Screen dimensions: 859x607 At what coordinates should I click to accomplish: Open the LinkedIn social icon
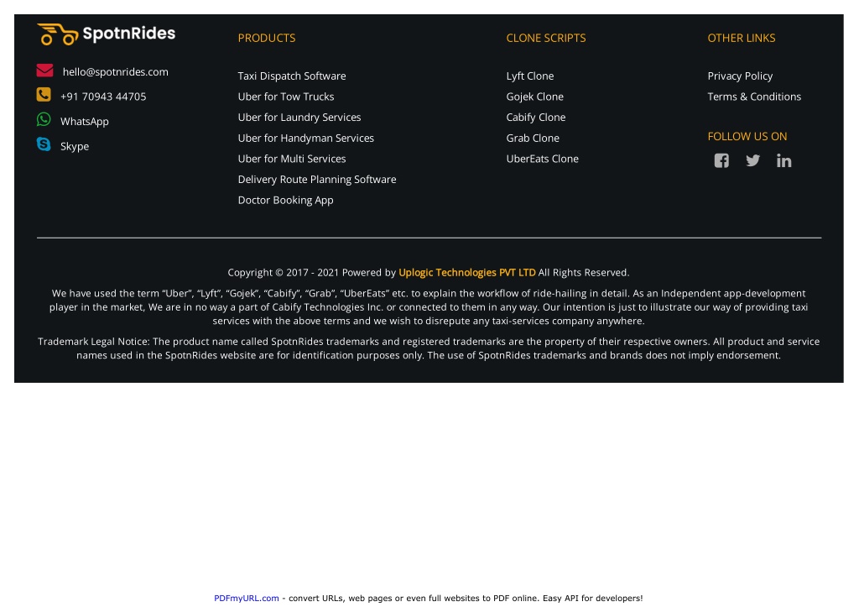(784, 160)
